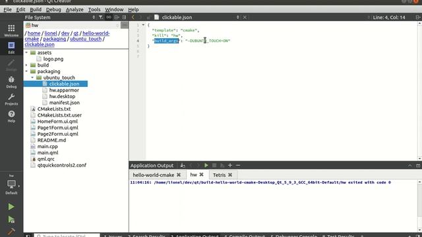Click the Start Debugging run icon
Viewport: 422px width, 237px height.
(x=11, y=219)
